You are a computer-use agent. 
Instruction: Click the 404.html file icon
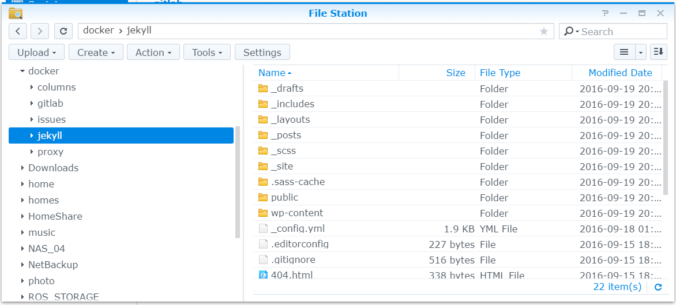(x=263, y=274)
